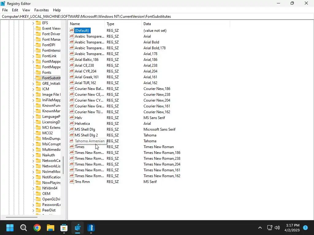Select the Arial Baltic,186 value
This screenshot has height=235, width=314.
click(x=86, y=60)
